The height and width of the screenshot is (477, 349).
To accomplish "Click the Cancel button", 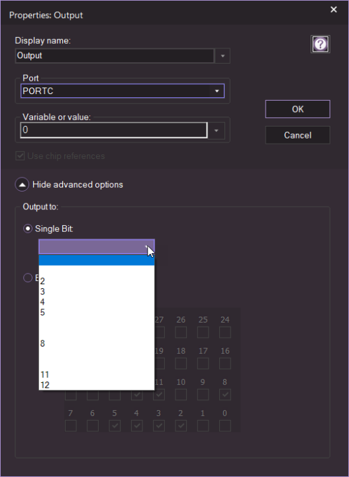I will (297, 135).
